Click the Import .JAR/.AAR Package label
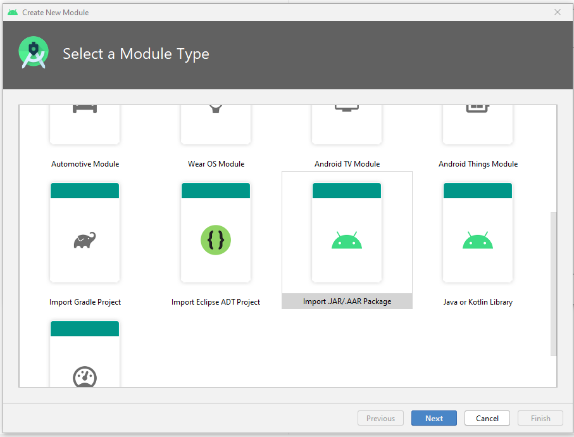574x437 pixels. 347,301
